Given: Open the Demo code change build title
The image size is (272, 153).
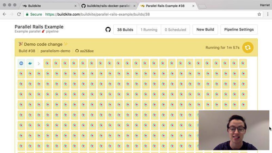Looking at the screenshot, I should (x=43, y=44).
